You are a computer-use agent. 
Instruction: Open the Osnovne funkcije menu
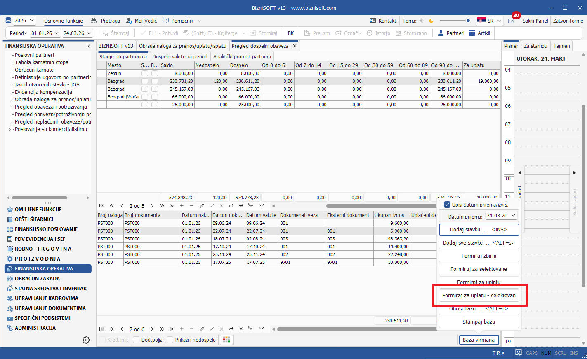click(64, 21)
